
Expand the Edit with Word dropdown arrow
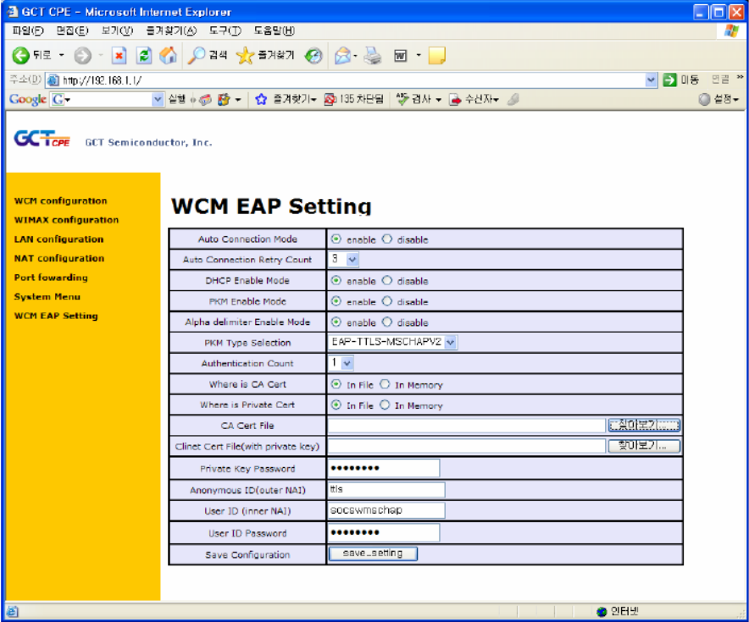[x=419, y=56]
